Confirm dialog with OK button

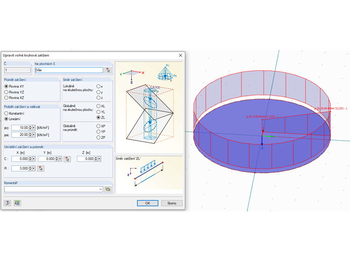147,203
